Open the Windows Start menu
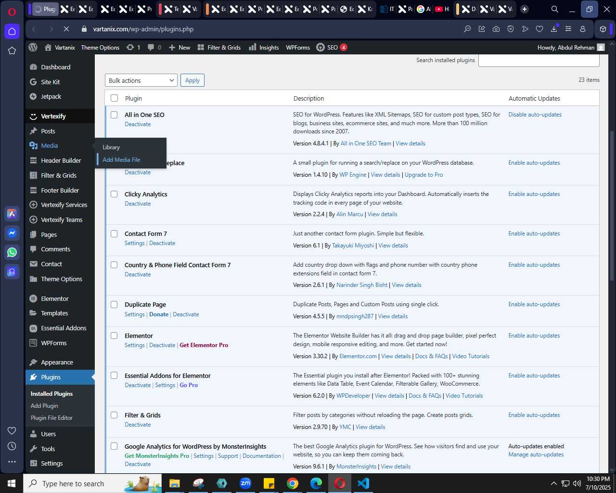The height and width of the screenshot is (493, 616). point(12,483)
